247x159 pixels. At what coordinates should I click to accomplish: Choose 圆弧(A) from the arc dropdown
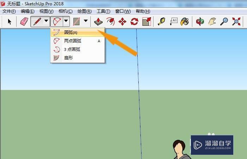(x=78, y=33)
